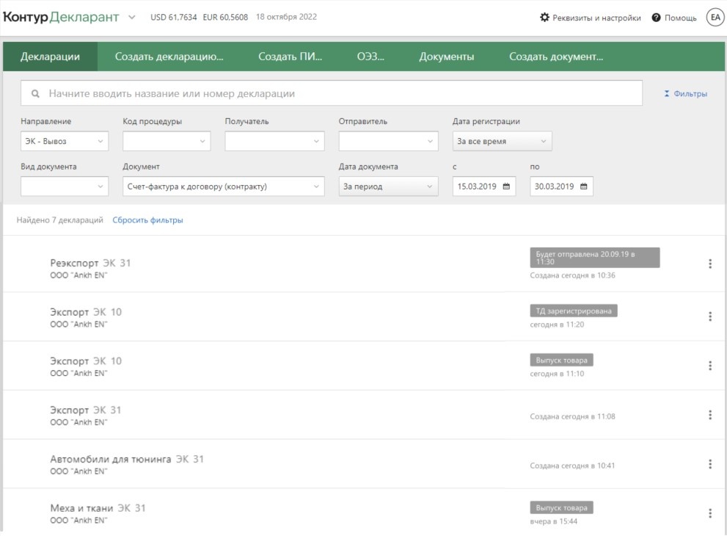This screenshot has width=727, height=536.
Task: Open the kebab menu for Реэкспорт ЭК 31
Action: click(710, 264)
